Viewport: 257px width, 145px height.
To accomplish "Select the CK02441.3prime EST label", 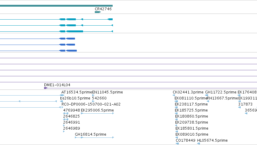I will [188, 92].
